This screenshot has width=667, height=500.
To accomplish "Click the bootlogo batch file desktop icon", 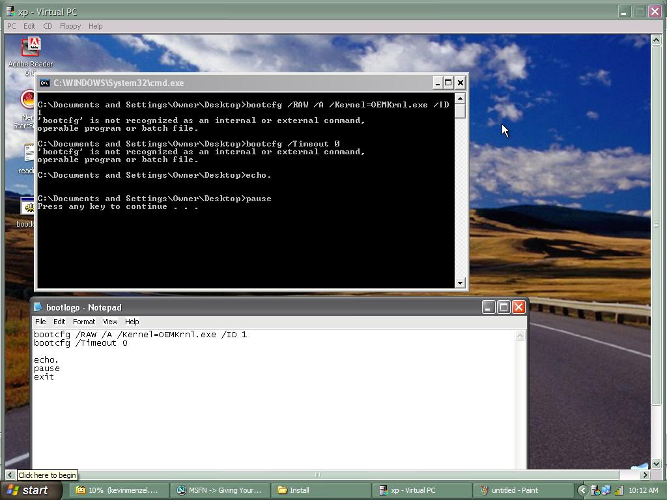I will 26,212.
